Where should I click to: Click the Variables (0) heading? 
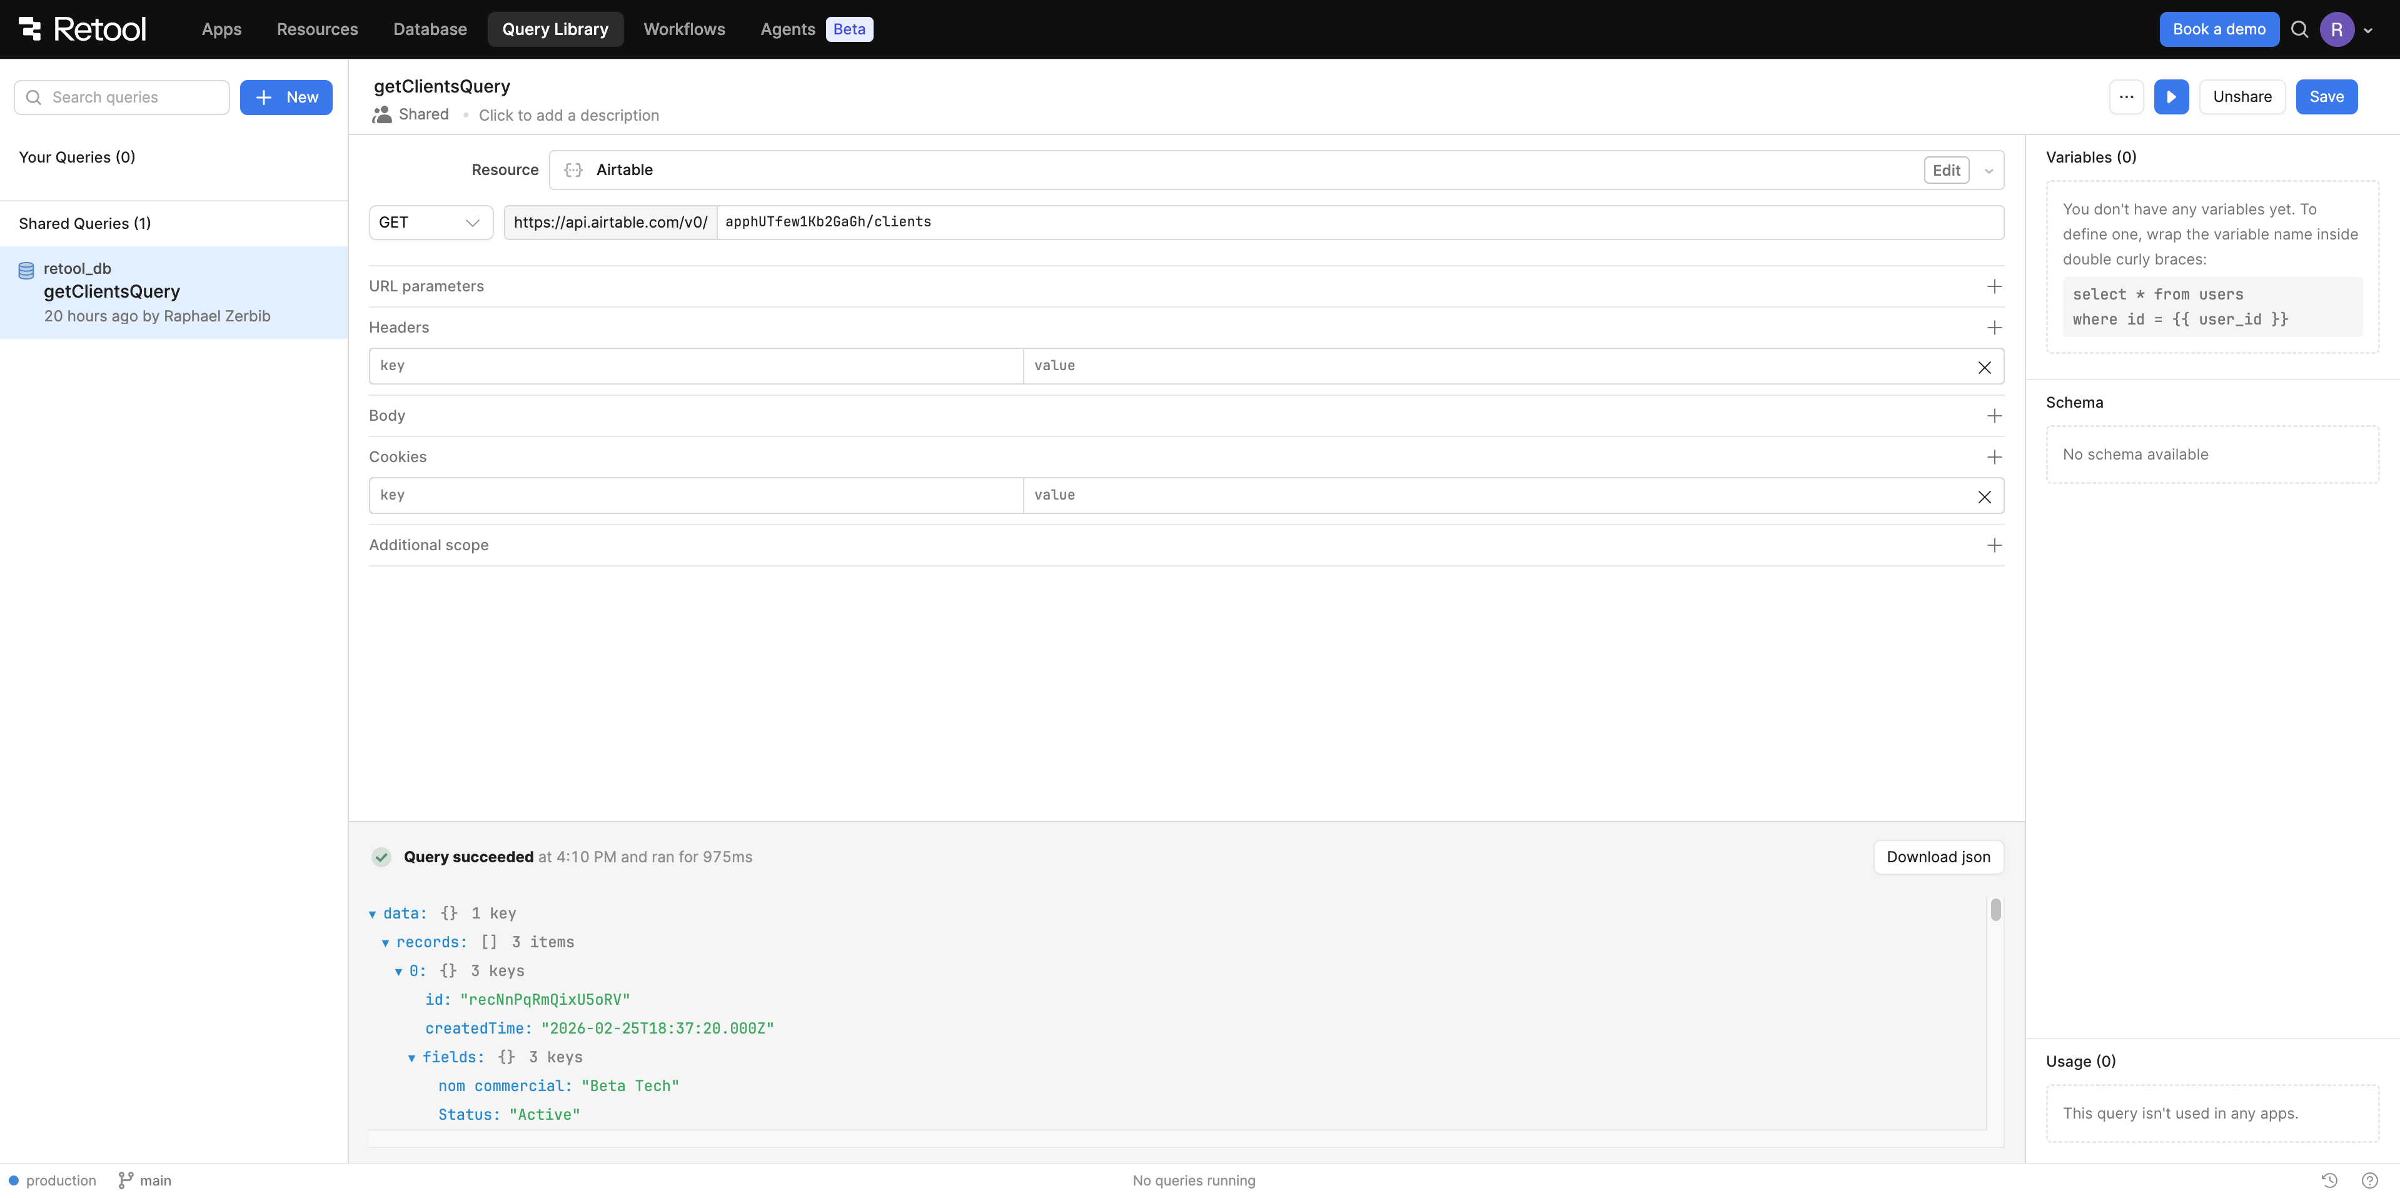point(2090,158)
